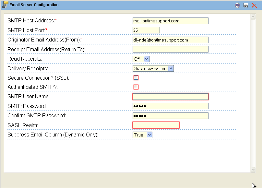Select the SMTP Host Address input field
This screenshot has height=188, width=262.
[170, 20]
